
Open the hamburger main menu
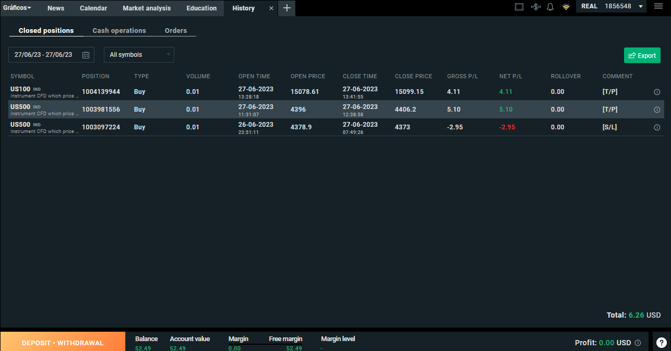[x=658, y=6]
